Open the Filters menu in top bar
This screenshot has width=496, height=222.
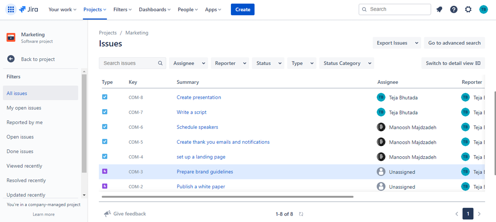122,9
